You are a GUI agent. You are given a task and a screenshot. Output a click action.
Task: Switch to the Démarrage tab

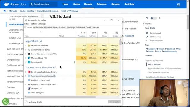click(71, 27)
